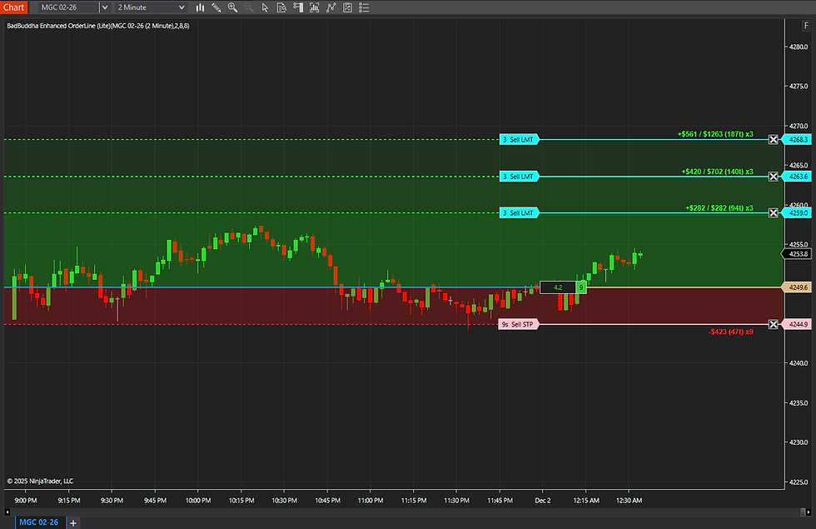Switch to the MGC 02-26 chart tab

(39, 522)
